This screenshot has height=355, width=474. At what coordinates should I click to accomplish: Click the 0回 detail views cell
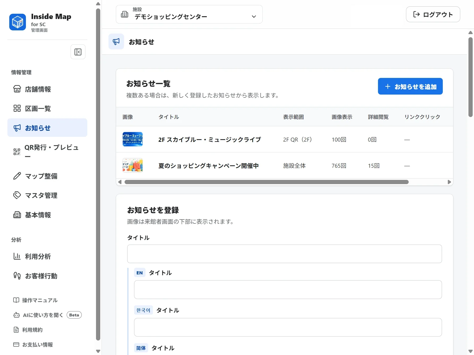pos(372,139)
